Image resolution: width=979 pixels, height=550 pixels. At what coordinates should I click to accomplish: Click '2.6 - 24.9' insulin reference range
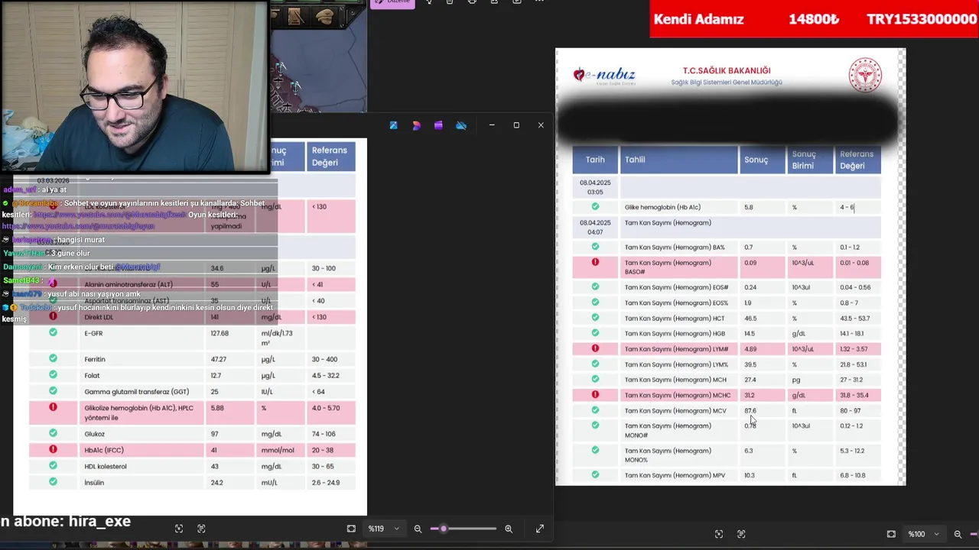pos(326,483)
